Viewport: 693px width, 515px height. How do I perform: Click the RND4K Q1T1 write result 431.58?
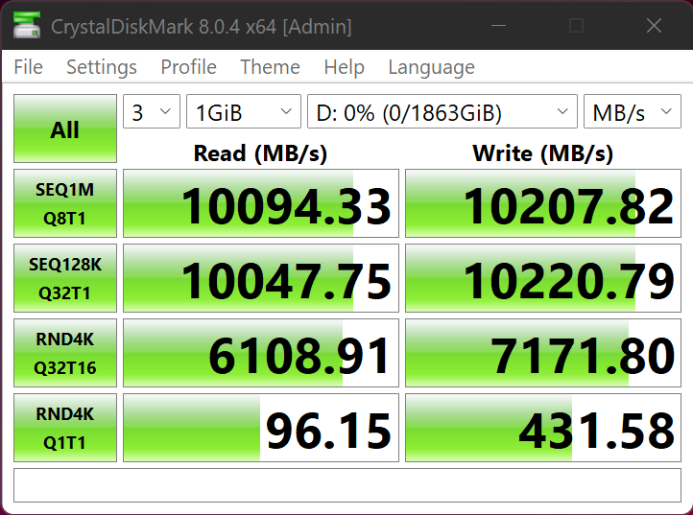[543, 428]
